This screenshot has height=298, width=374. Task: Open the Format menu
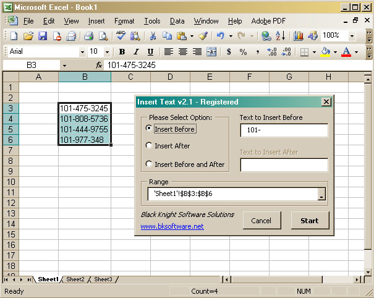(124, 21)
